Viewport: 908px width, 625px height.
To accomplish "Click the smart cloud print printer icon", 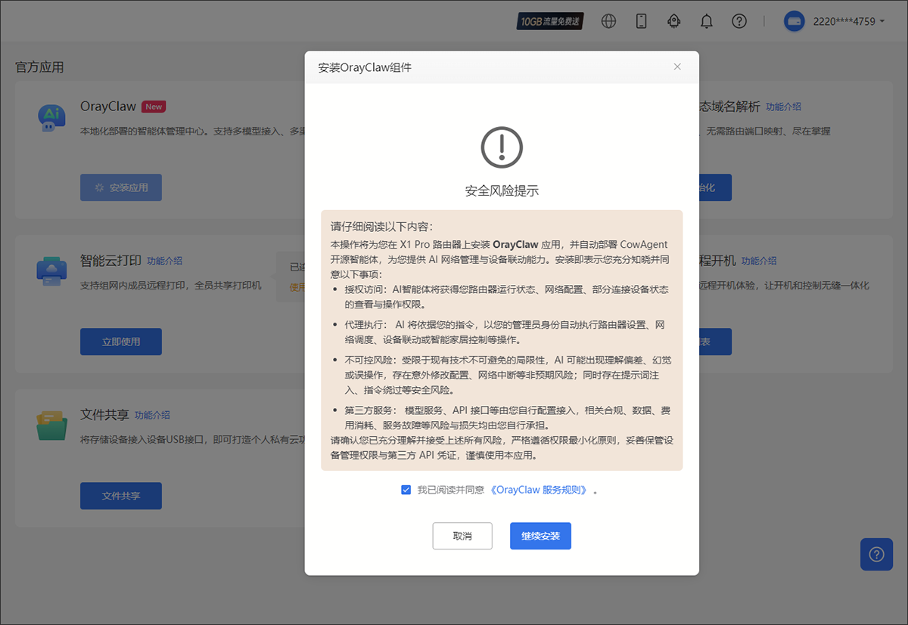I will (51, 272).
